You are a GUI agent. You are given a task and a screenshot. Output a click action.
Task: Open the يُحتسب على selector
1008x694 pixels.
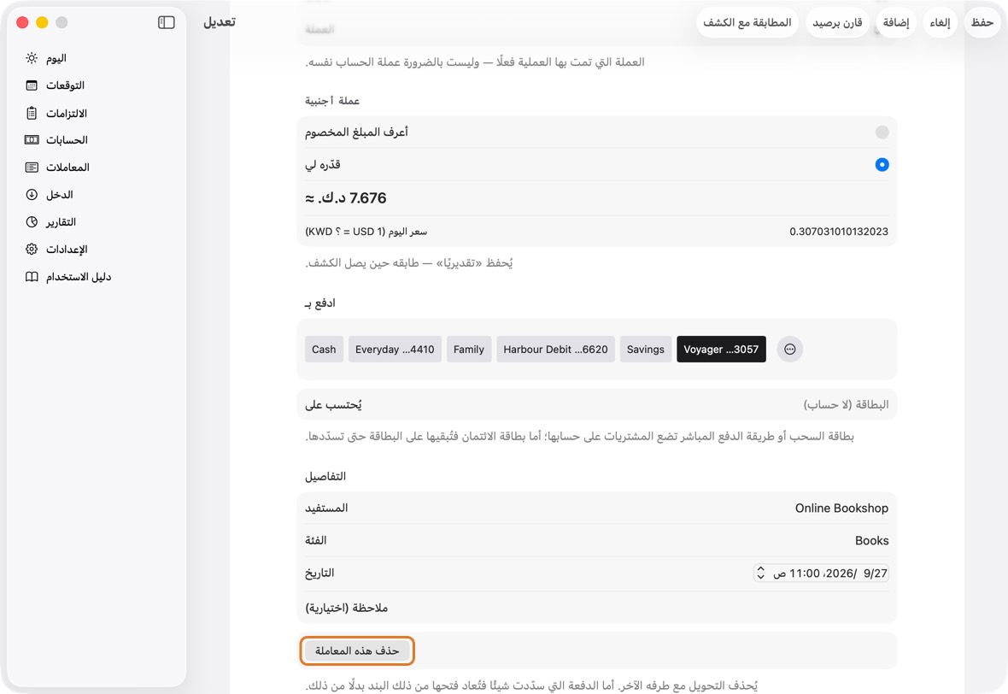point(596,404)
